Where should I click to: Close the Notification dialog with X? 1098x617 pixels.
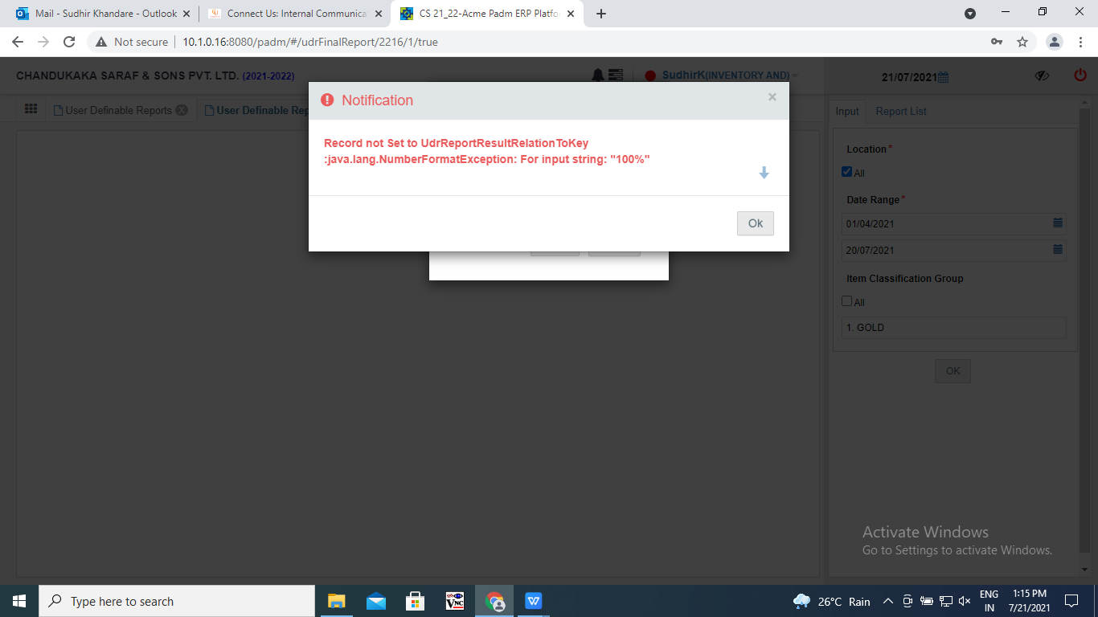click(772, 97)
